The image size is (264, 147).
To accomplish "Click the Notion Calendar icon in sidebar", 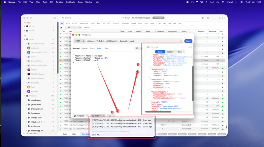I will click(29, 78).
